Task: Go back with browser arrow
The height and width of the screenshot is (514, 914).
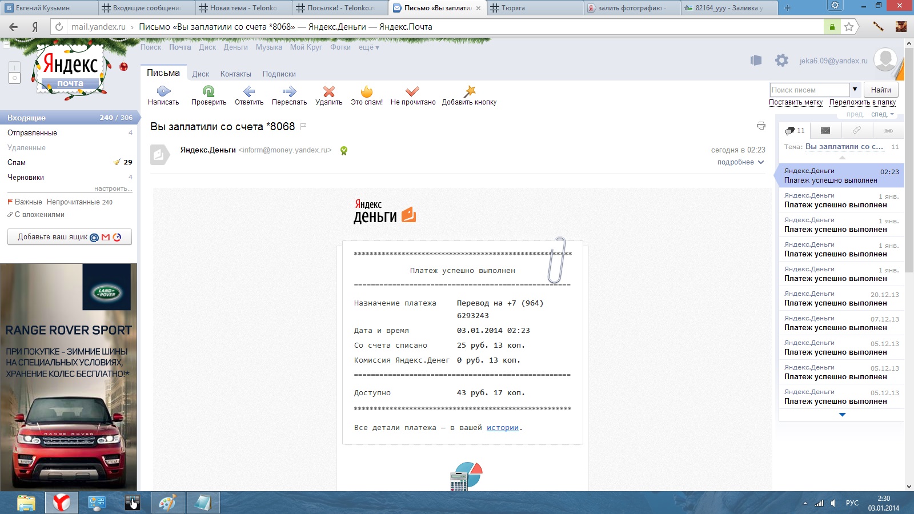Action: click(x=14, y=27)
